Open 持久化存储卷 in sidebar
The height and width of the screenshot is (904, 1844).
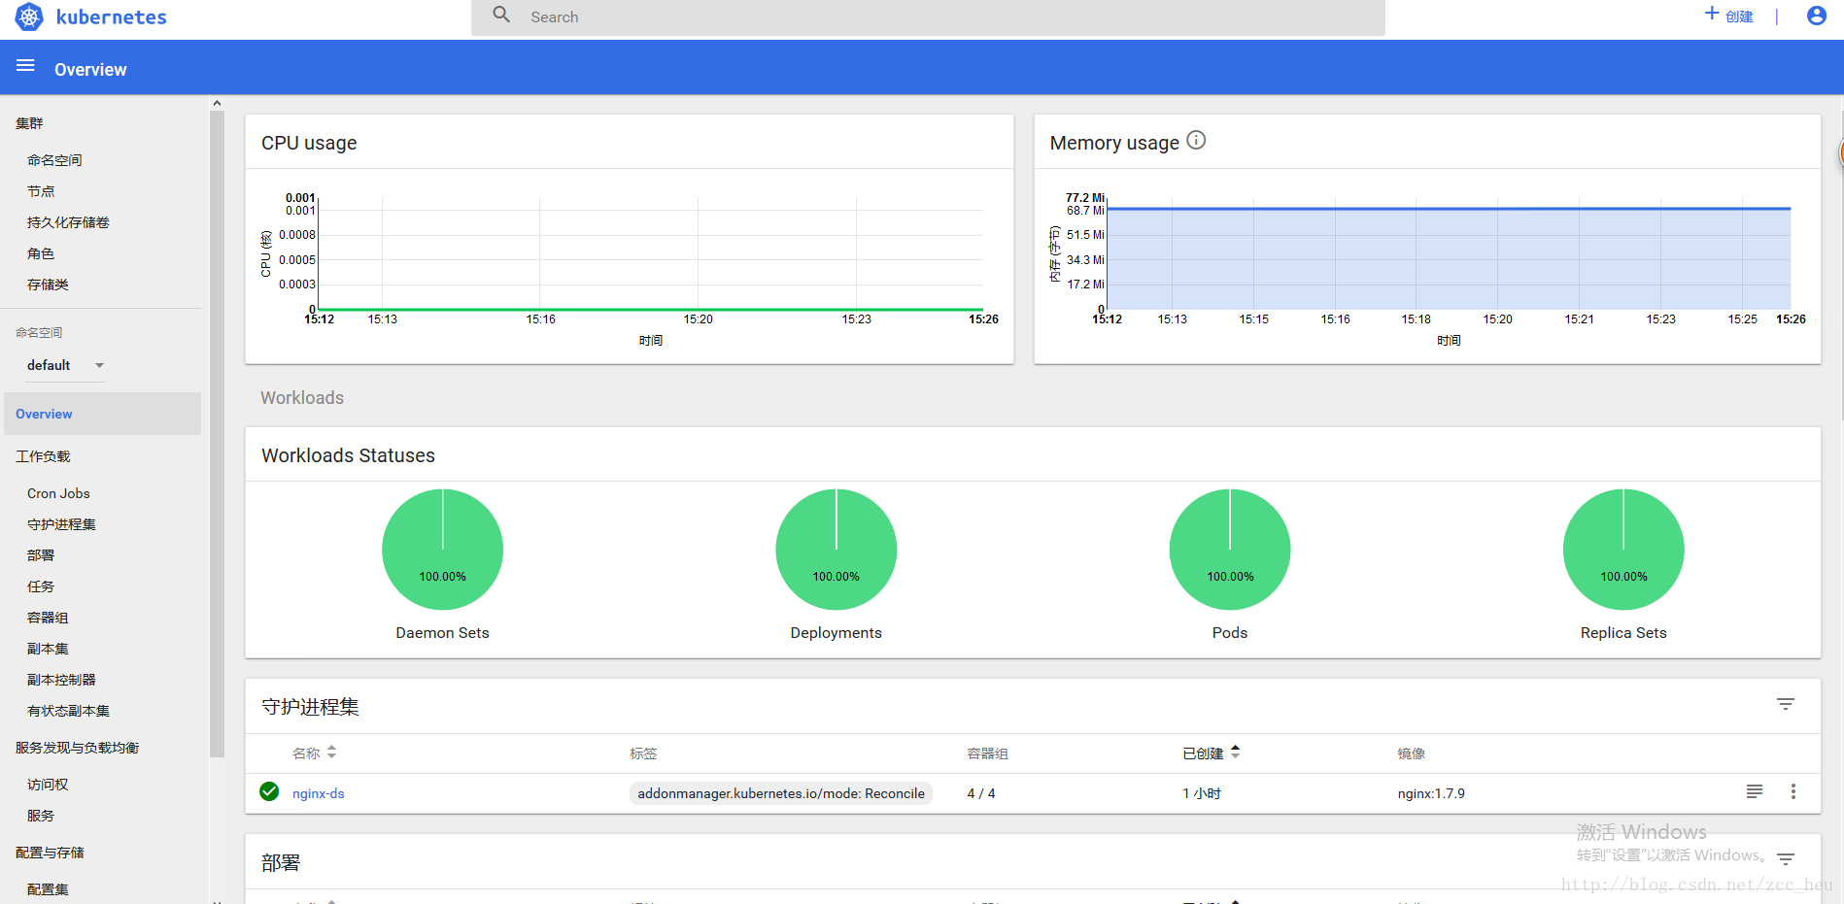(68, 222)
